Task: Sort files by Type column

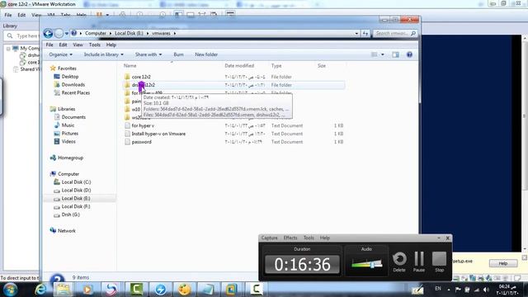Action: [276, 66]
